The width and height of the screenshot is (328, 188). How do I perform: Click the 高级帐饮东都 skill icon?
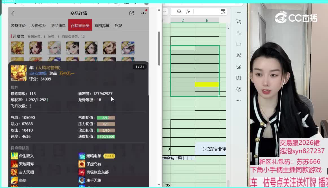pos(82,172)
